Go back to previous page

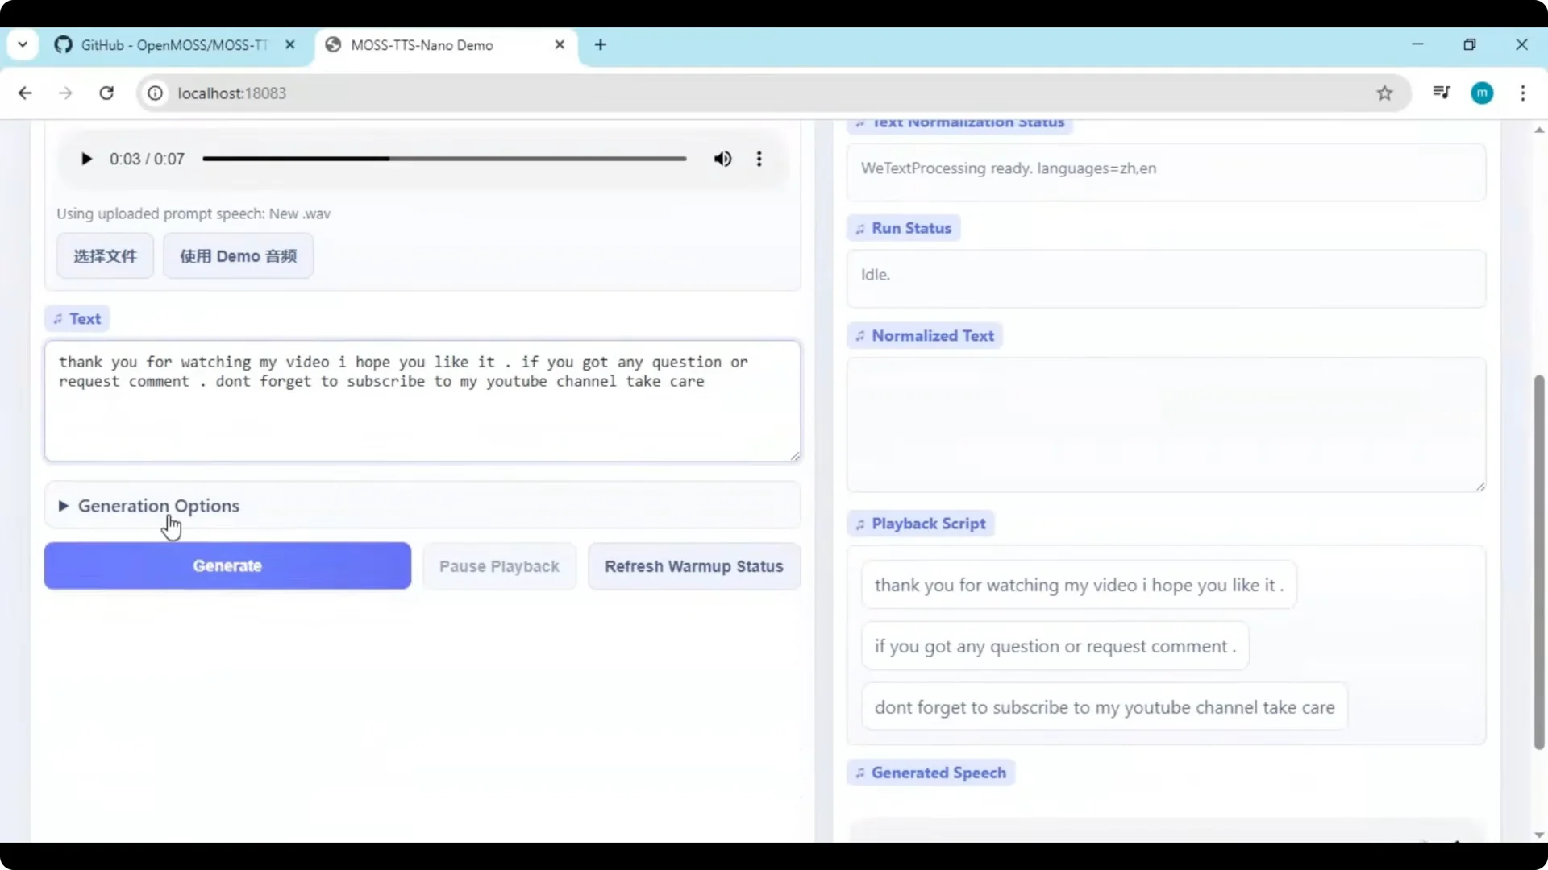click(25, 93)
